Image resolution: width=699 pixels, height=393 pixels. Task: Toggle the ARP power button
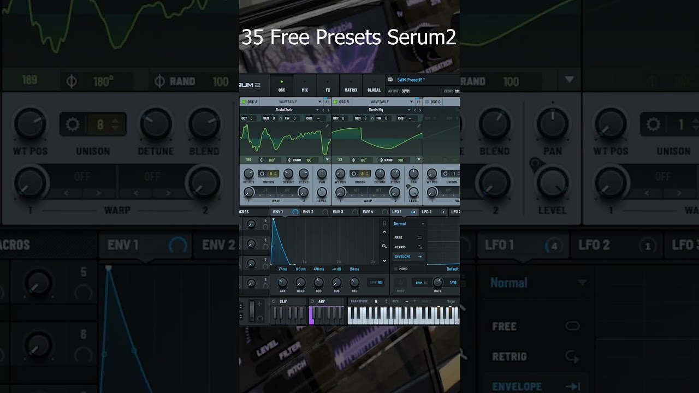[313, 301]
